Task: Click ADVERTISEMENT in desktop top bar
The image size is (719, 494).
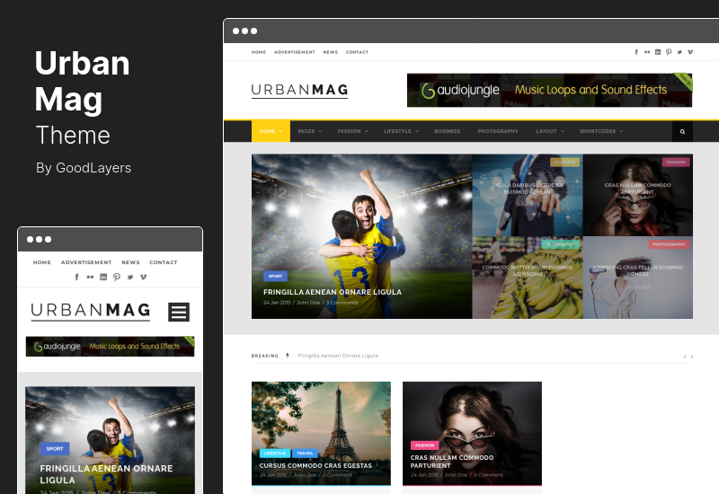Action: (295, 52)
